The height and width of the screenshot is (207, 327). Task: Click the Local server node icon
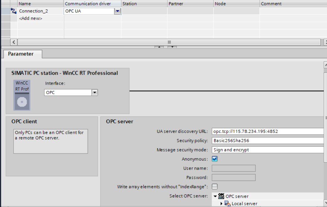[x=228, y=203]
